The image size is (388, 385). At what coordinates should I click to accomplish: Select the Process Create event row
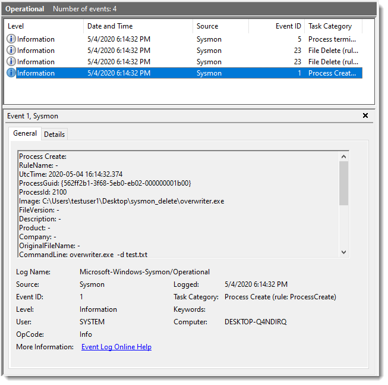(178, 73)
